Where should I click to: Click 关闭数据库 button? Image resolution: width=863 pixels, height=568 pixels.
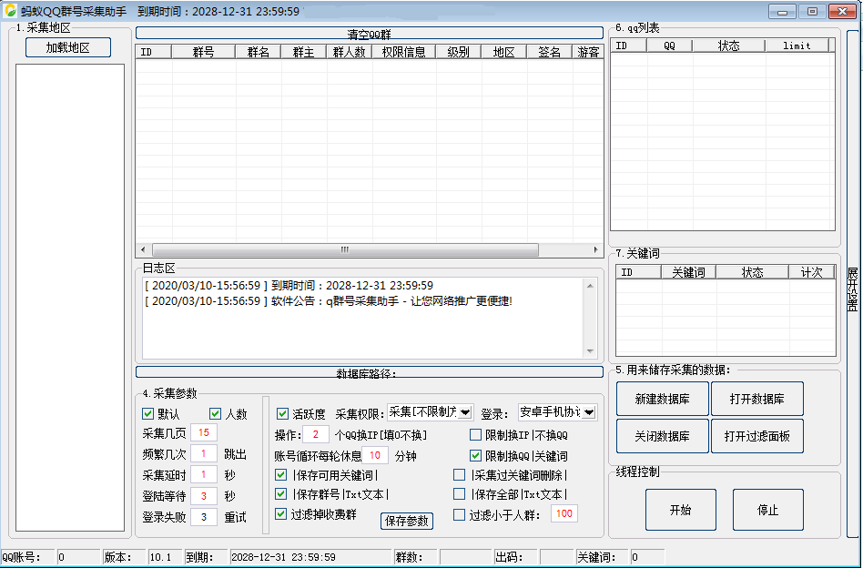(x=662, y=436)
